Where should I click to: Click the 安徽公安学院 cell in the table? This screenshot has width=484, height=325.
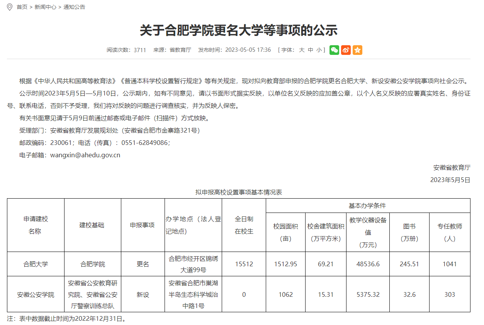click(36, 294)
